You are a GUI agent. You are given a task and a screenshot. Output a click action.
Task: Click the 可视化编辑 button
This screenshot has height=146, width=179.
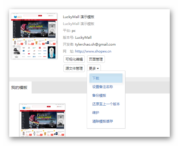(74, 59)
